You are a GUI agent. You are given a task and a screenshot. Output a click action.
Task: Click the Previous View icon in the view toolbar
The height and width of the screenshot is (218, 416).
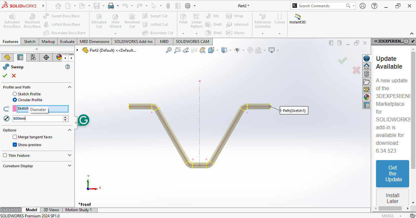coord(186,50)
